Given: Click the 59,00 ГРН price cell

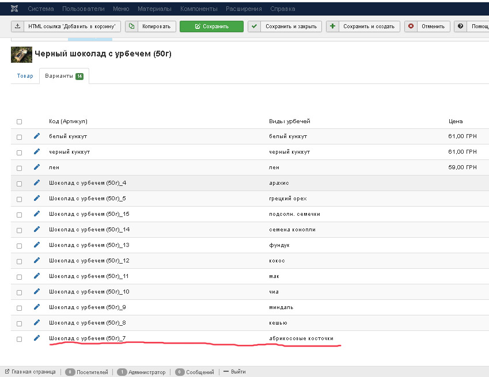Looking at the screenshot, I should click(x=463, y=167).
